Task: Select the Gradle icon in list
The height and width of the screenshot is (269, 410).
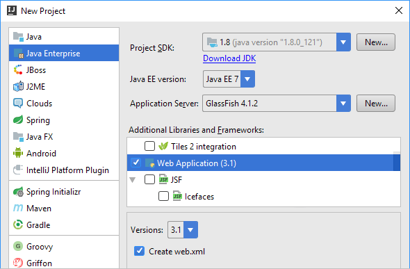Action: pyautogui.click(x=18, y=225)
